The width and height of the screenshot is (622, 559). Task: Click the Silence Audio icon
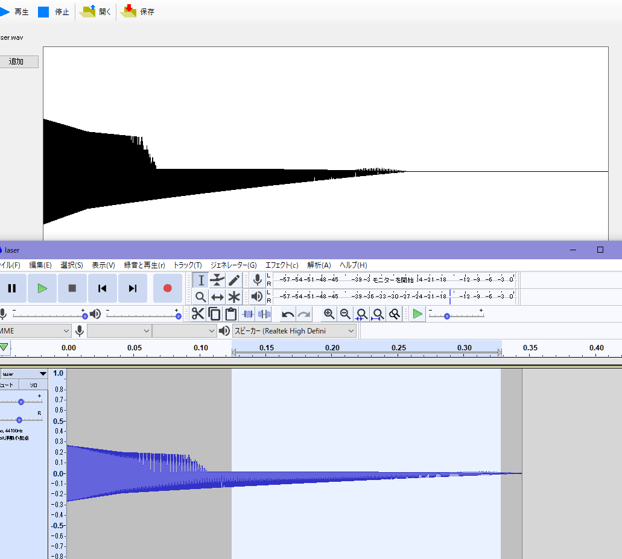tap(264, 314)
